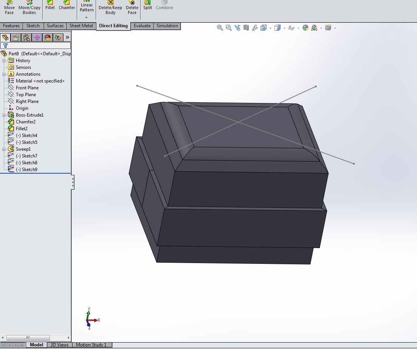417x349 pixels.
Task: Open the PropertyManager tab icon
Action: click(16, 37)
